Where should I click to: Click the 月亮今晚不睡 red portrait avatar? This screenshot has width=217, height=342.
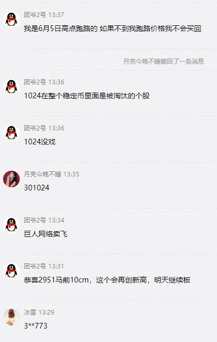pos(11,179)
